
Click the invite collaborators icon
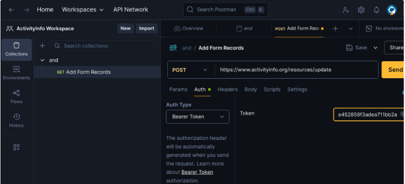(346, 10)
